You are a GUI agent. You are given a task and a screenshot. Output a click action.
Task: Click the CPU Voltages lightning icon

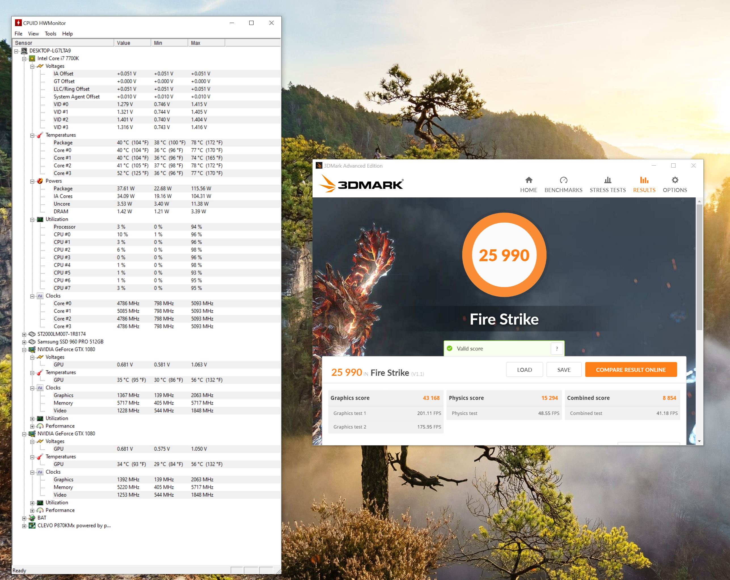click(x=40, y=66)
